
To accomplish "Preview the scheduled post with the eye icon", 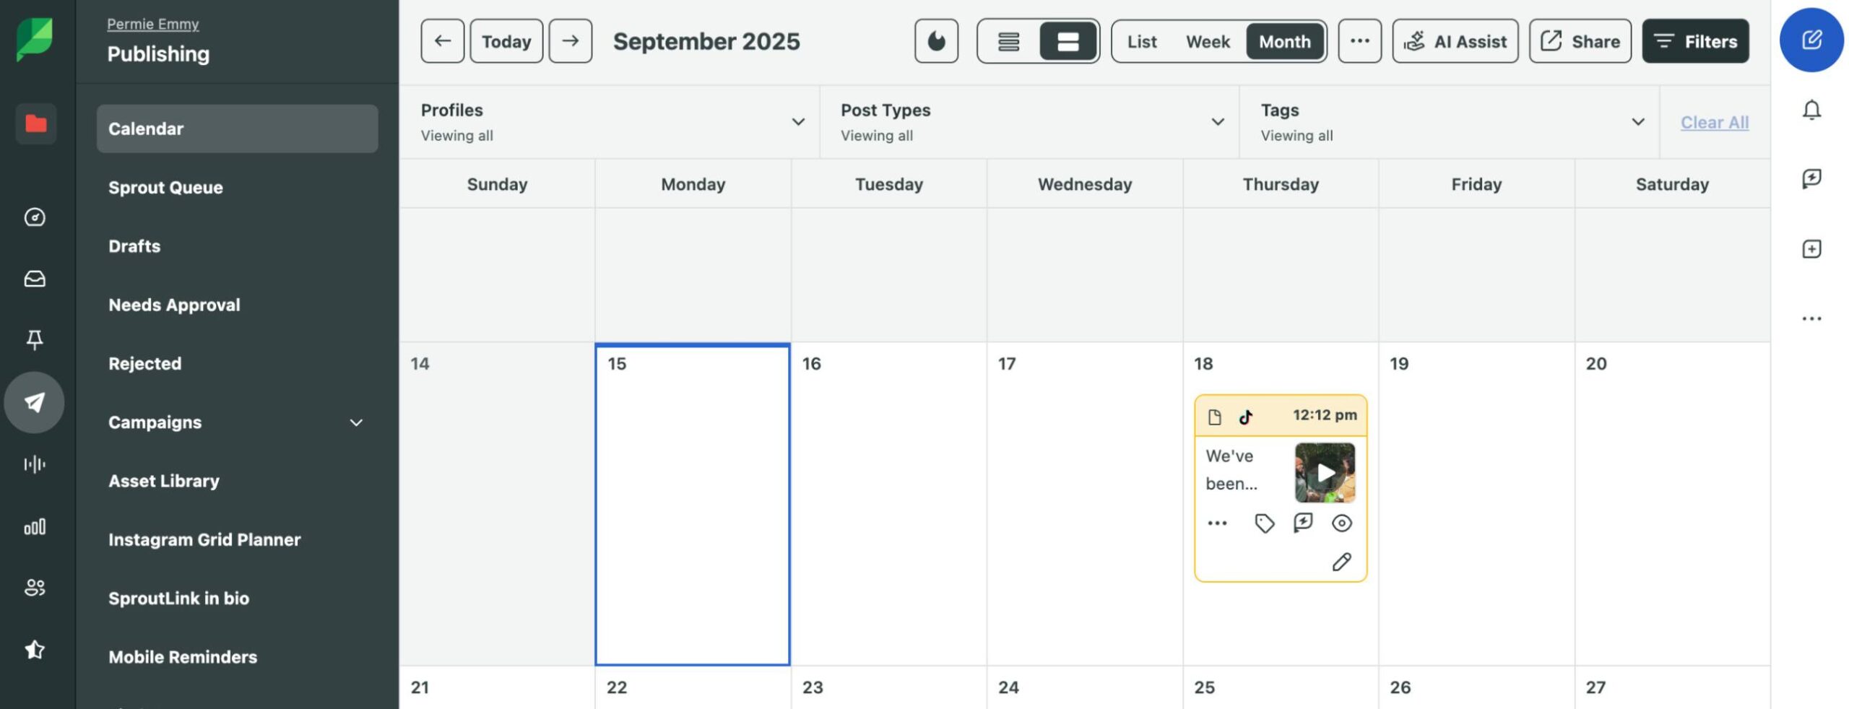I will [x=1342, y=522].
